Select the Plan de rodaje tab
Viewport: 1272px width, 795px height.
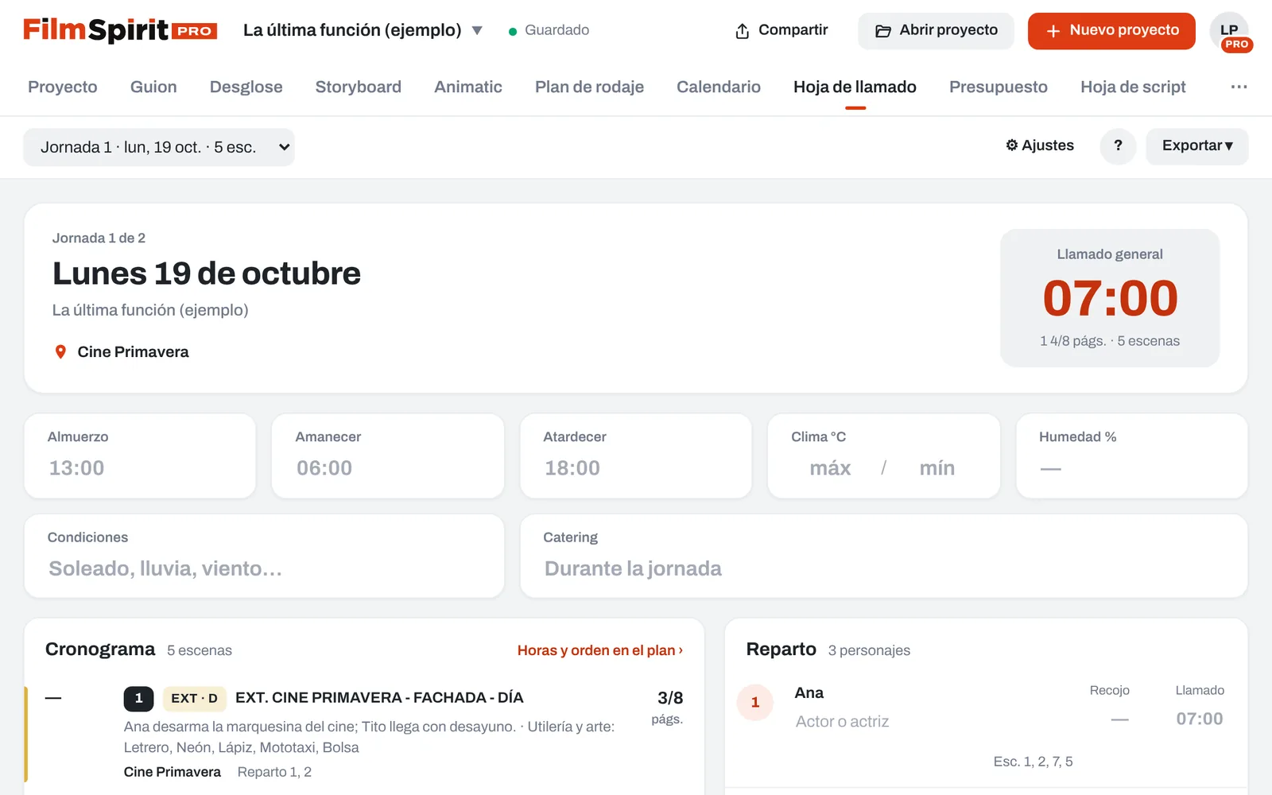click(589, 87)
